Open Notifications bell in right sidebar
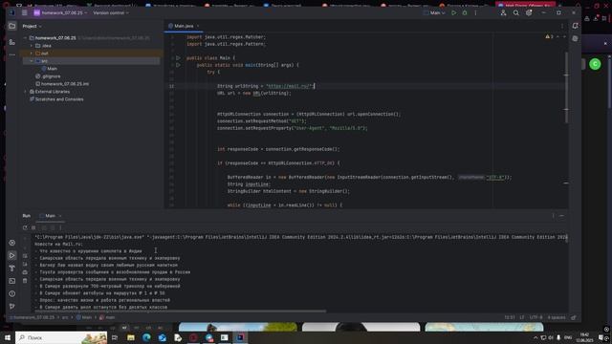 (x=575, y=26)
